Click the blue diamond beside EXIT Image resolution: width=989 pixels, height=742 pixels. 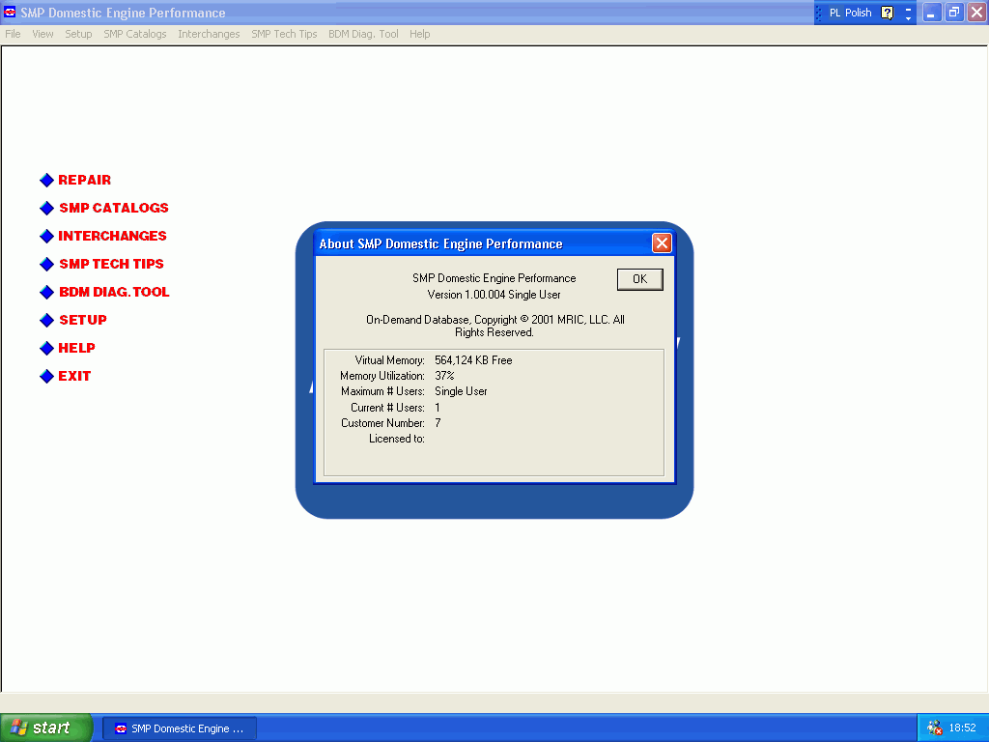(46, 377)
